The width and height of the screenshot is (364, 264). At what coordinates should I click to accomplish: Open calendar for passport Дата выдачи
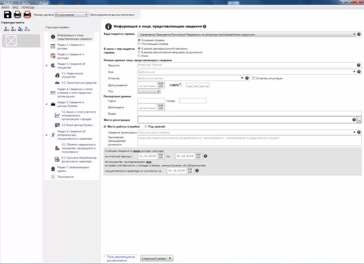click(x=161, y=107)
